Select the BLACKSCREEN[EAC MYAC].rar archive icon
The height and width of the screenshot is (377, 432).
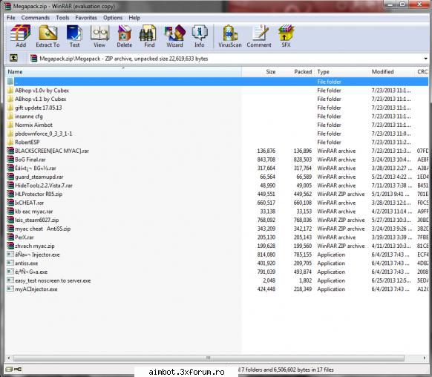[10, 151]
